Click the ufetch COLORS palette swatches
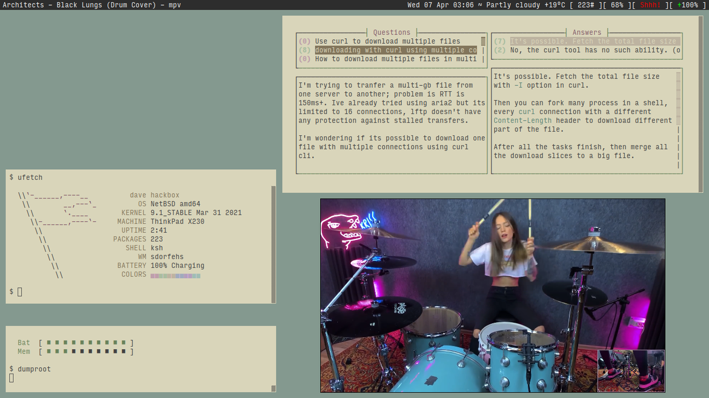The image size is (709, 398). pos(175,275)
